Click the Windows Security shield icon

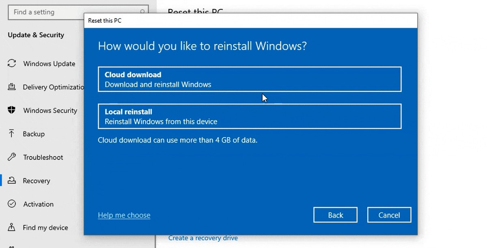click(12, 110)
